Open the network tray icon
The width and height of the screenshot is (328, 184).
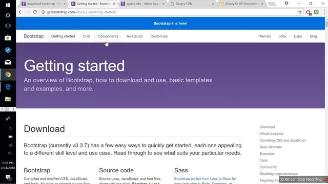[x=10, y=145]
